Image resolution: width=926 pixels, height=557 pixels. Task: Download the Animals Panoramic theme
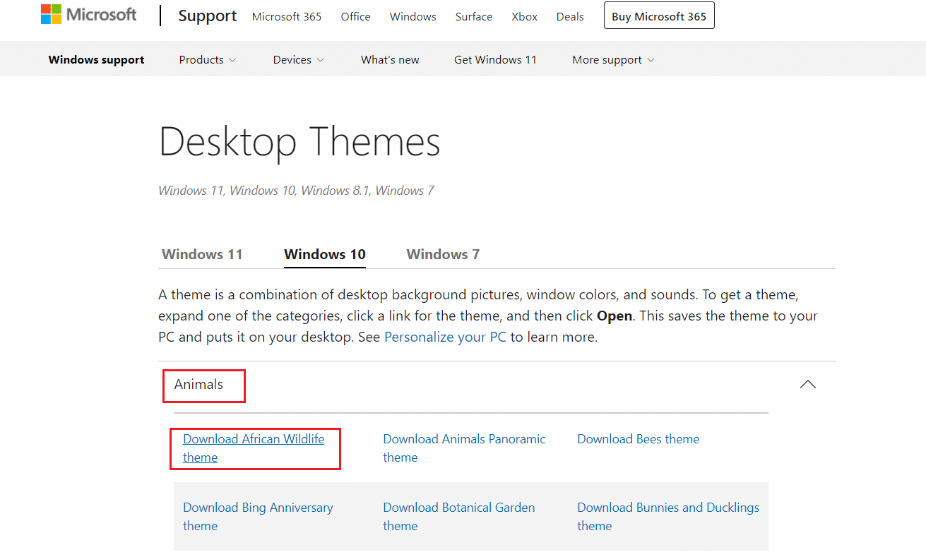click(x=463, y=448)
